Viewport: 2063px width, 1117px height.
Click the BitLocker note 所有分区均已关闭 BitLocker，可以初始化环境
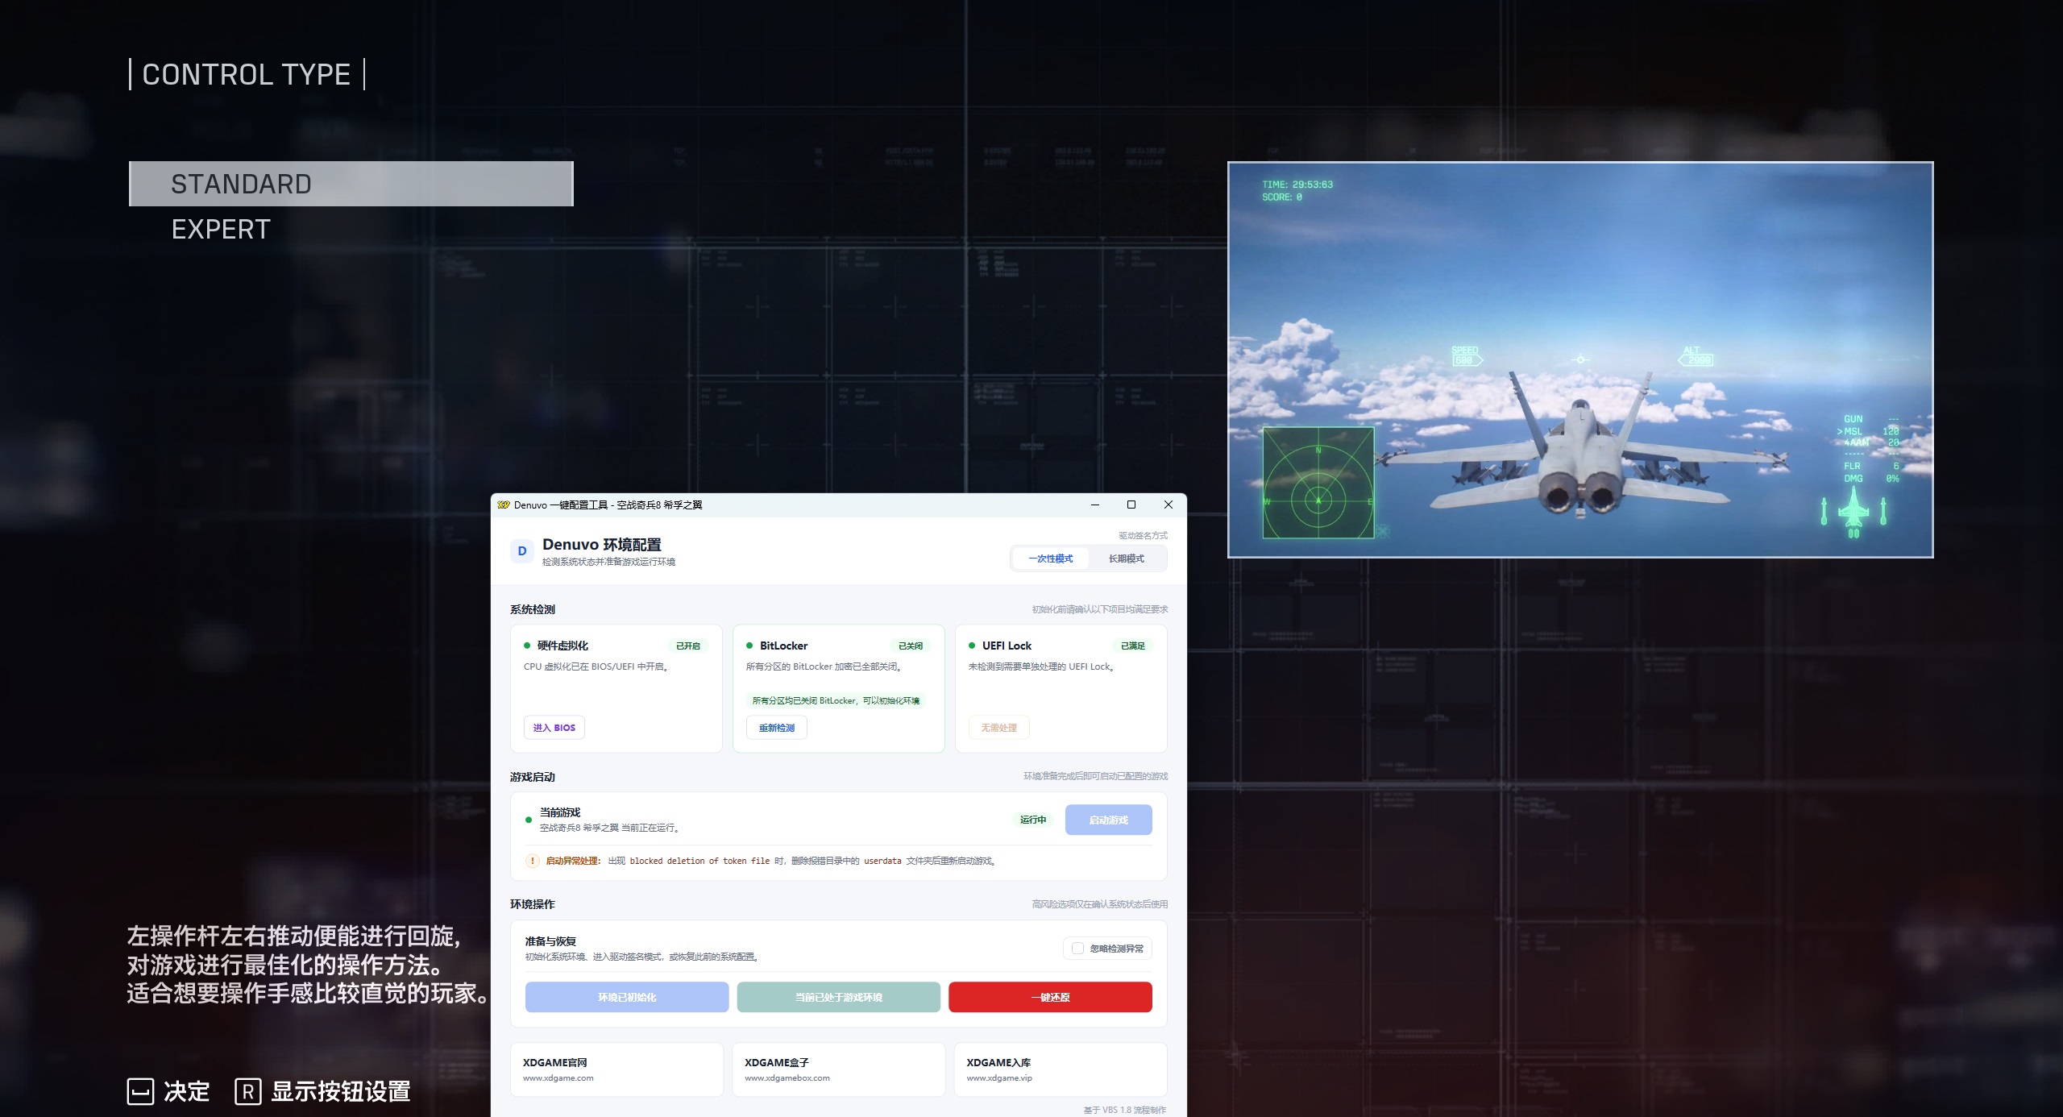pos(836,700)
